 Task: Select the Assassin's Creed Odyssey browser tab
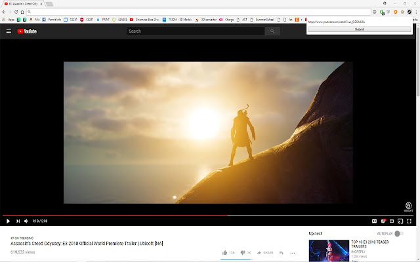point(23,4)
